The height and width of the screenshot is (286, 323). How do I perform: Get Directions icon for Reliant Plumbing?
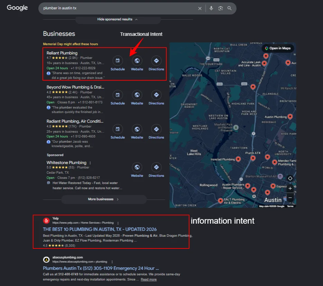pyautogui.click(x=156, y=61)
